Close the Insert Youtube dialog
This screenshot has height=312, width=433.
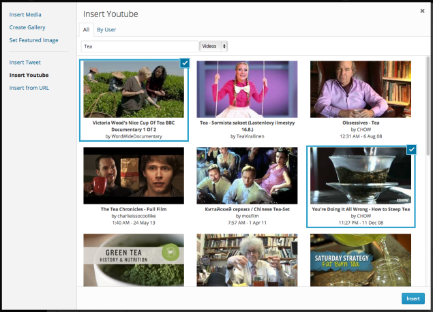(422, 11)
